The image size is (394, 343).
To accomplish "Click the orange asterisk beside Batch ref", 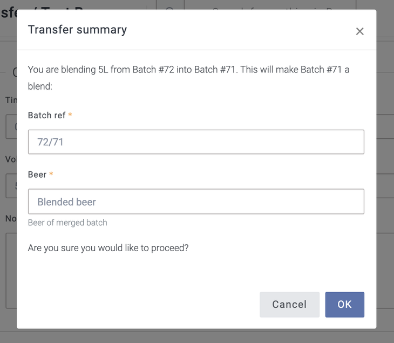I will 70,116.
